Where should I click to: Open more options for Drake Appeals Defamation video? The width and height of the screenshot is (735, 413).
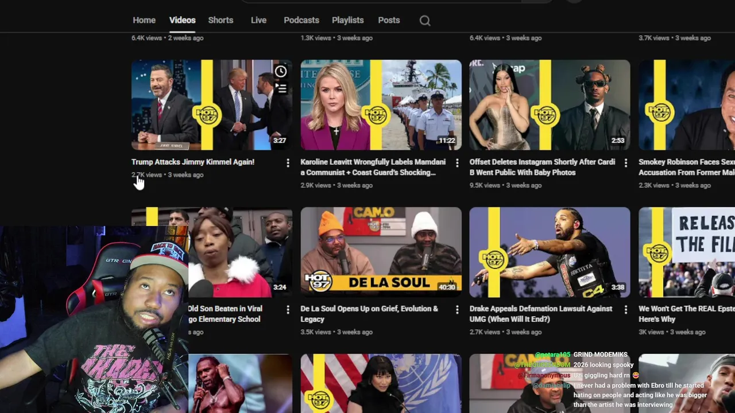pos(626,310)
